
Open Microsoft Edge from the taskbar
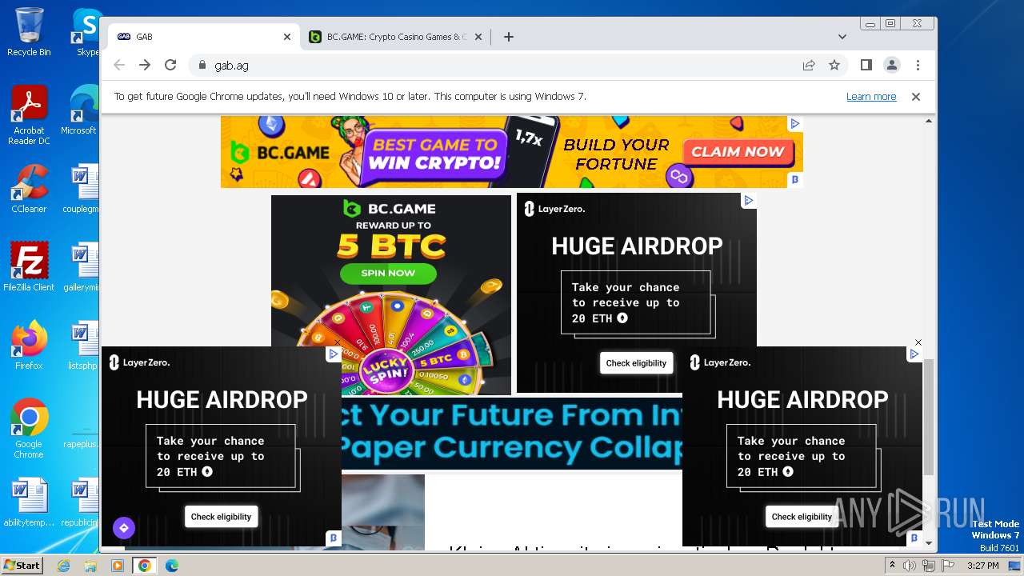click(x=172, y=566)
